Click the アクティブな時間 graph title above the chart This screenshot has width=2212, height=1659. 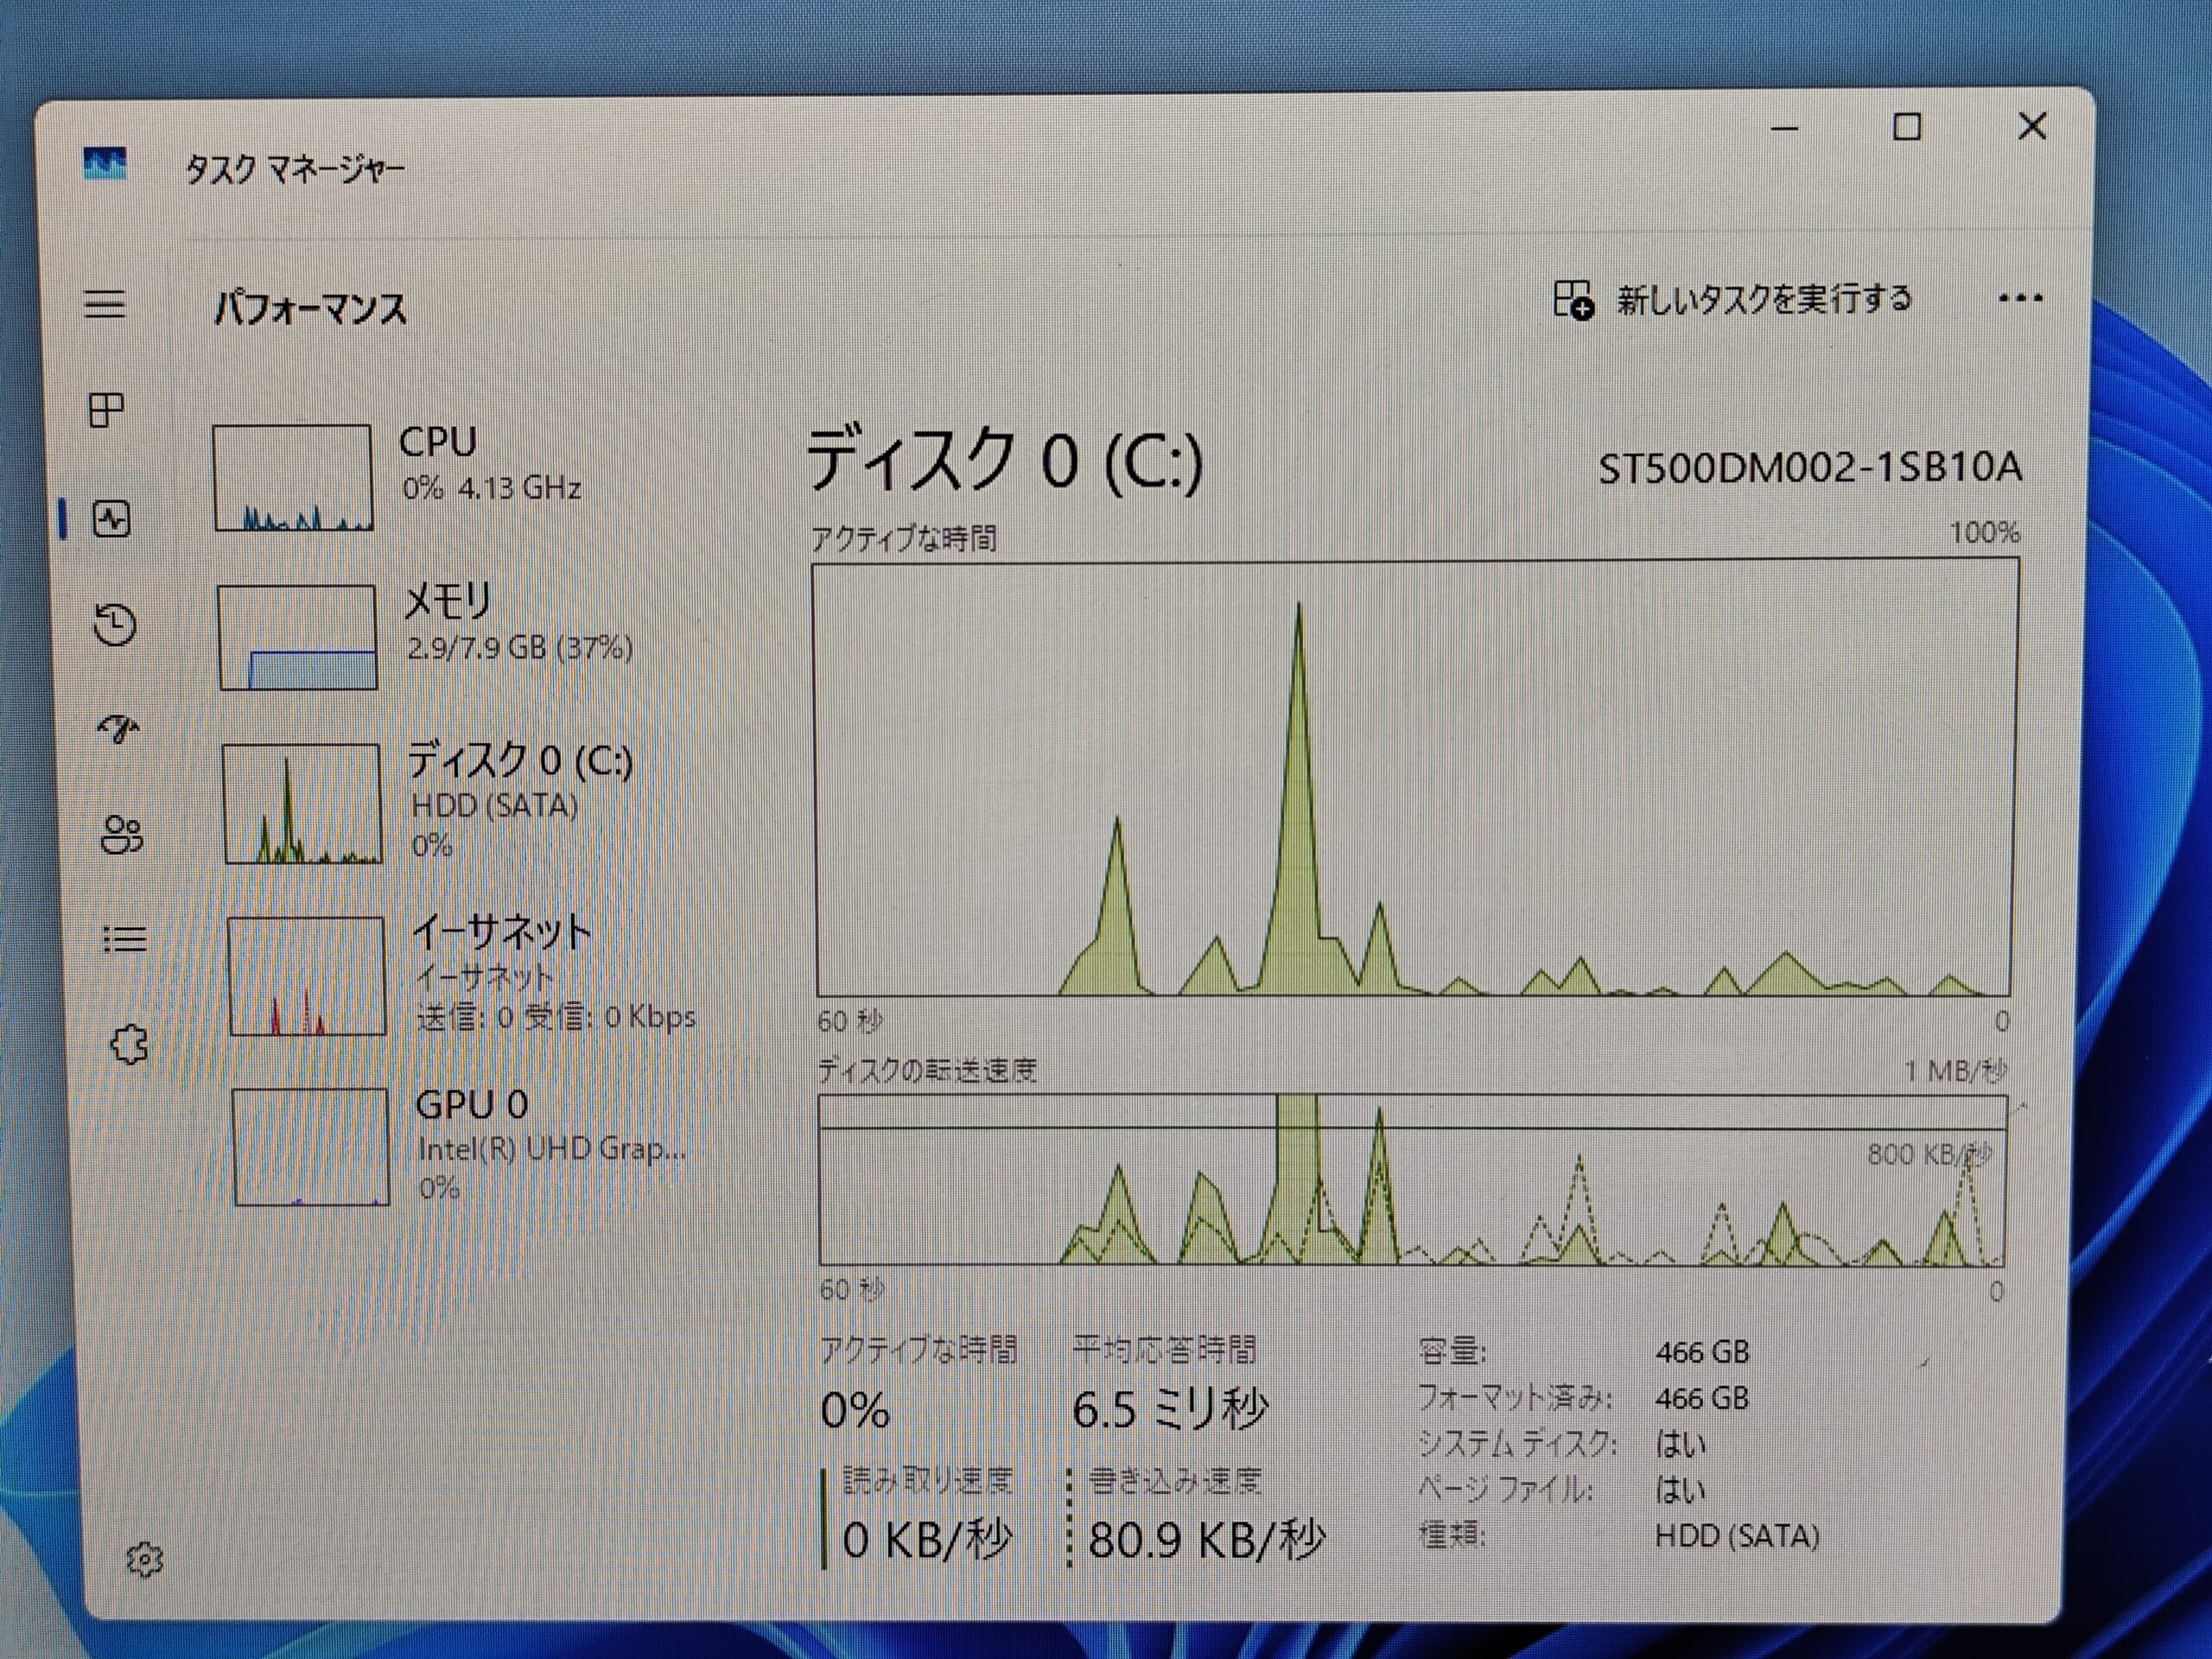pyautogui.click(x=904, y=539)
